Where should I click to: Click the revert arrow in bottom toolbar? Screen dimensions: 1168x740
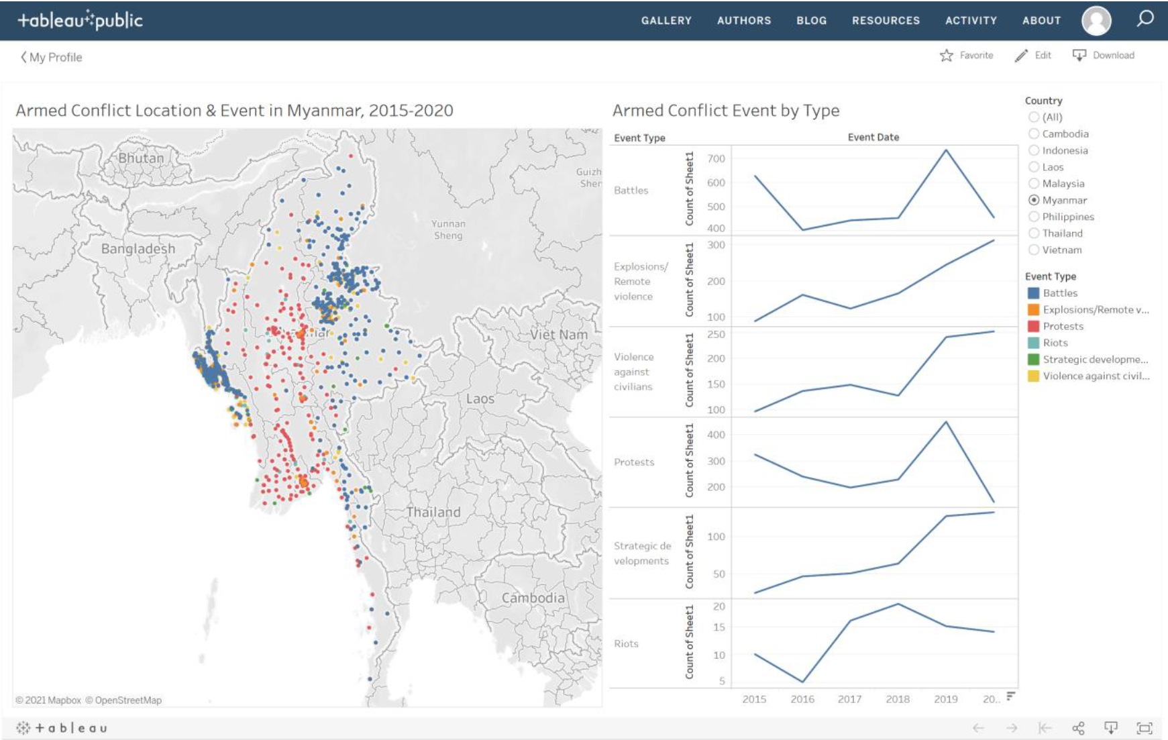coord(1045,728)
